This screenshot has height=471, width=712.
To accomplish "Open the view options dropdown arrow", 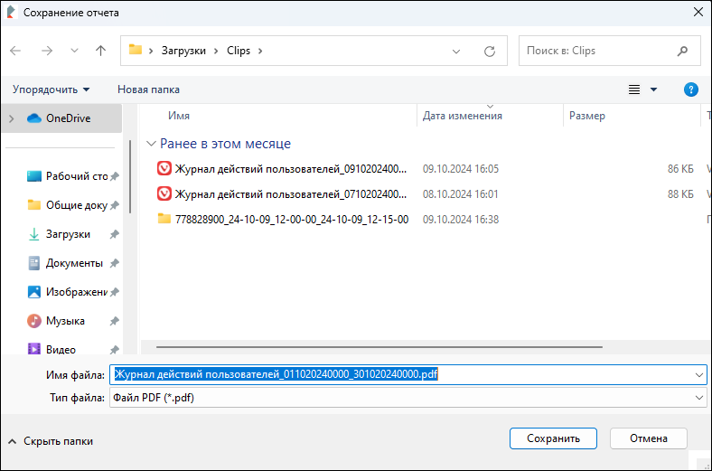I will point(653,89).
